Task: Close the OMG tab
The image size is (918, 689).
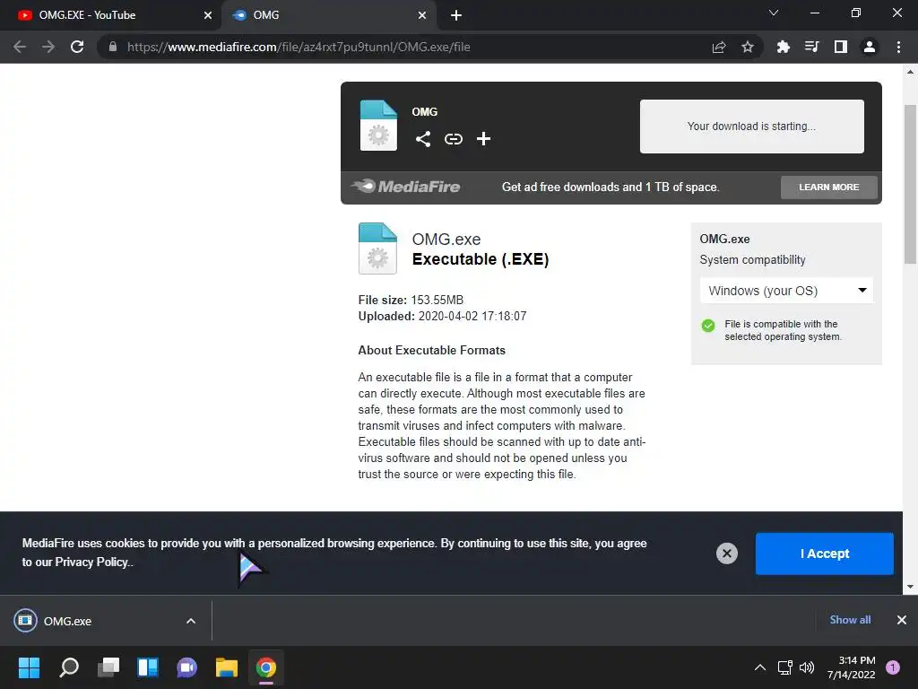Action: (422, 15)
